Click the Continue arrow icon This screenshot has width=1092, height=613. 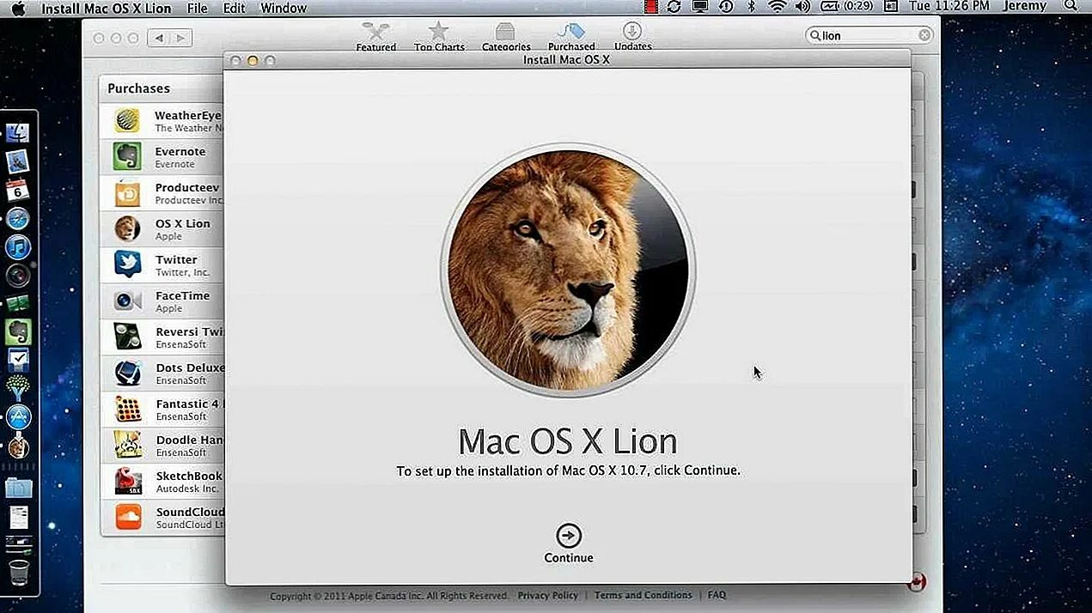568,536
